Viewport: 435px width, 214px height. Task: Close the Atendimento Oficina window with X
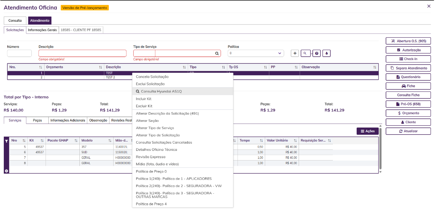pos(429,6)
